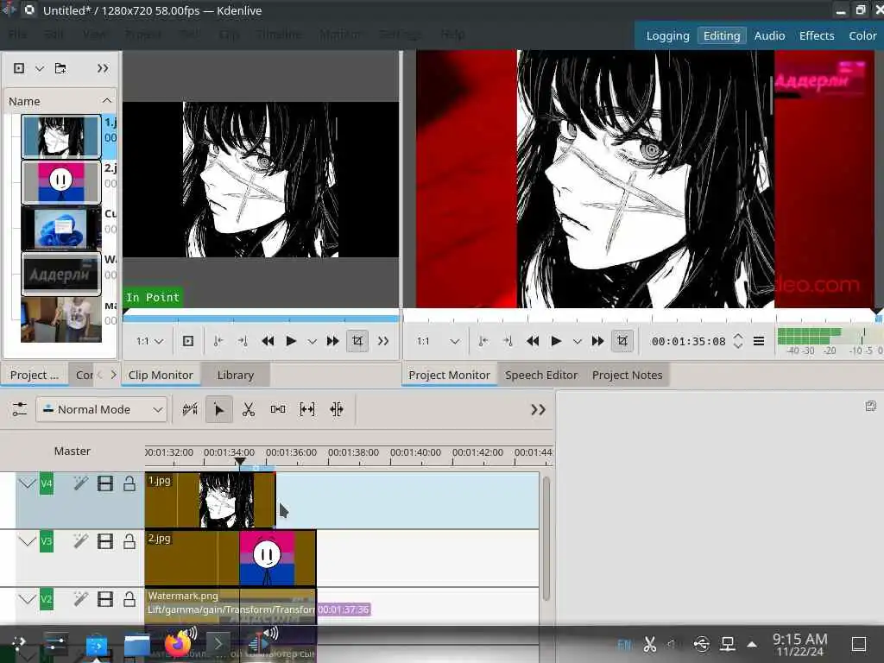Rewind in the Project Monitor
Image resolution: width=884 pixels, height=663 pixels.
pos(532,341)
